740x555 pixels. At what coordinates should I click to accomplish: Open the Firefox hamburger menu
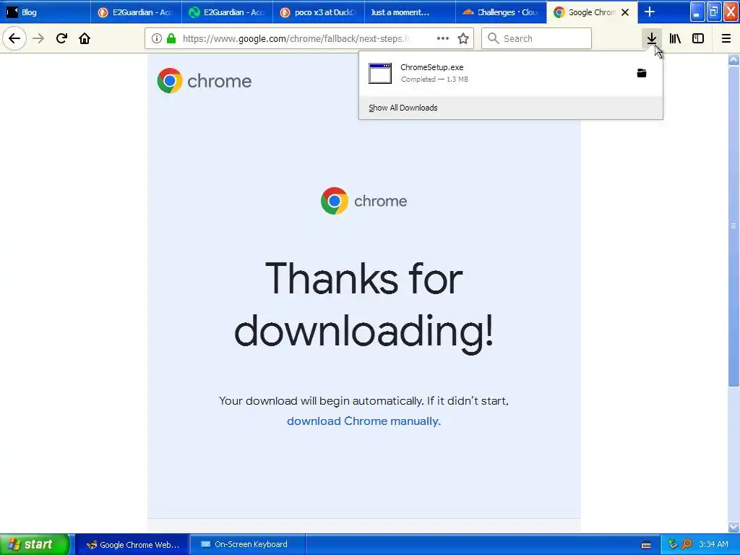point(726,38)
